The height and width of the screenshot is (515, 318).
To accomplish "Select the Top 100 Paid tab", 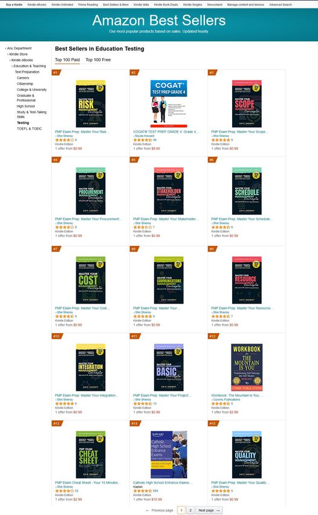I will coord(67,60).
